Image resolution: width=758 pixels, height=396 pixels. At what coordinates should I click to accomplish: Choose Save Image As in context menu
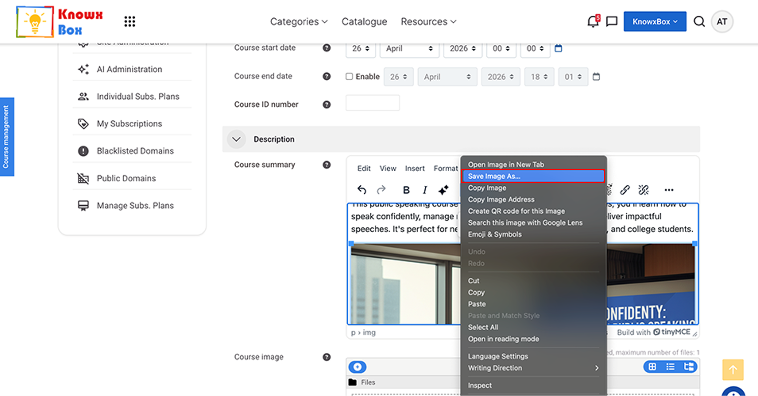tap(533, 176)
